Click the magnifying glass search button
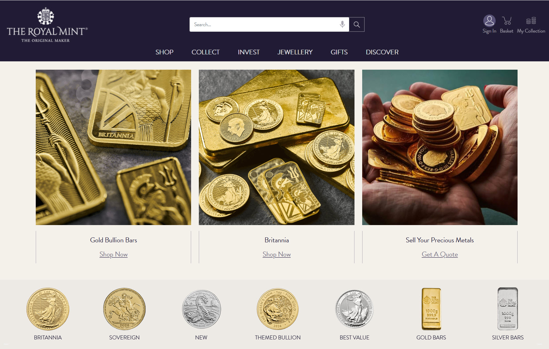This screenshot has width=549, height=349. coord(357,25)
